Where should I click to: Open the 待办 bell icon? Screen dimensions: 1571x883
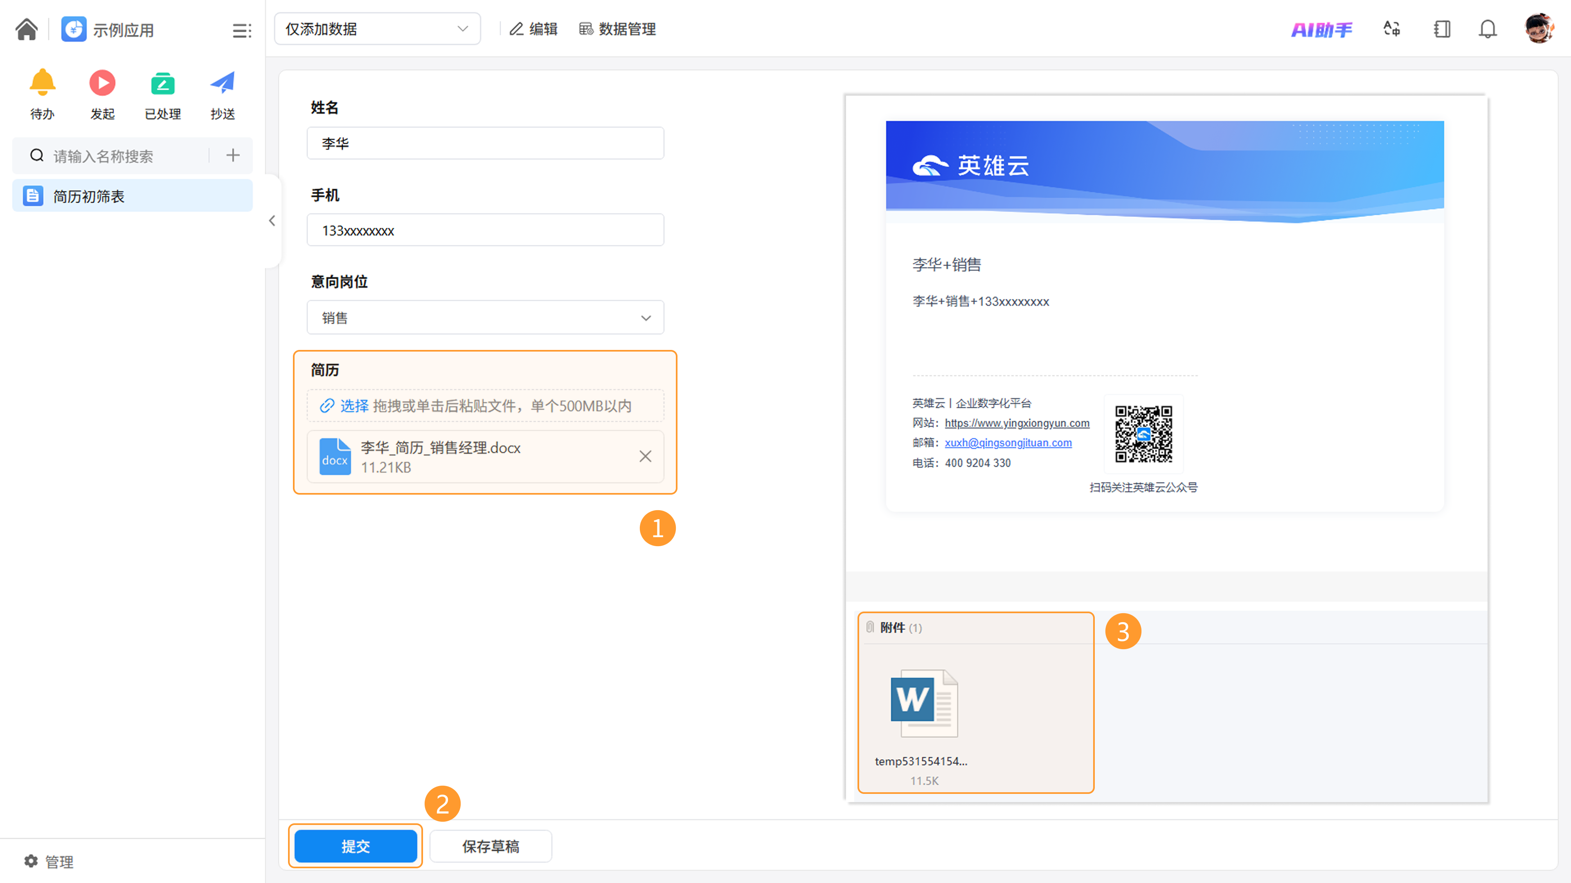click(x=42, y=83)
